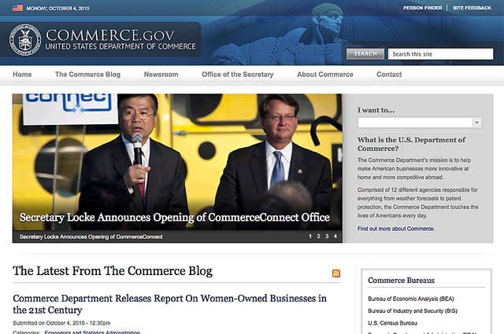This screenshot has height=334, width=504.
Task: Open the About Commerce menu item
Action: point(325,75)
